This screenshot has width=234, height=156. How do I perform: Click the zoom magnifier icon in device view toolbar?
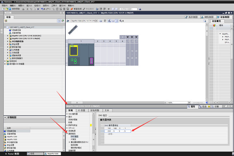(121, 21)
